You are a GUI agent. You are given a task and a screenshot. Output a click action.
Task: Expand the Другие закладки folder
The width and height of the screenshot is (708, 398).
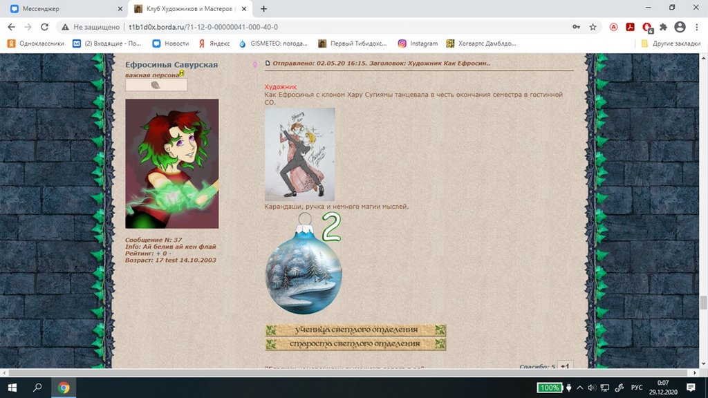tap(671, 44)
